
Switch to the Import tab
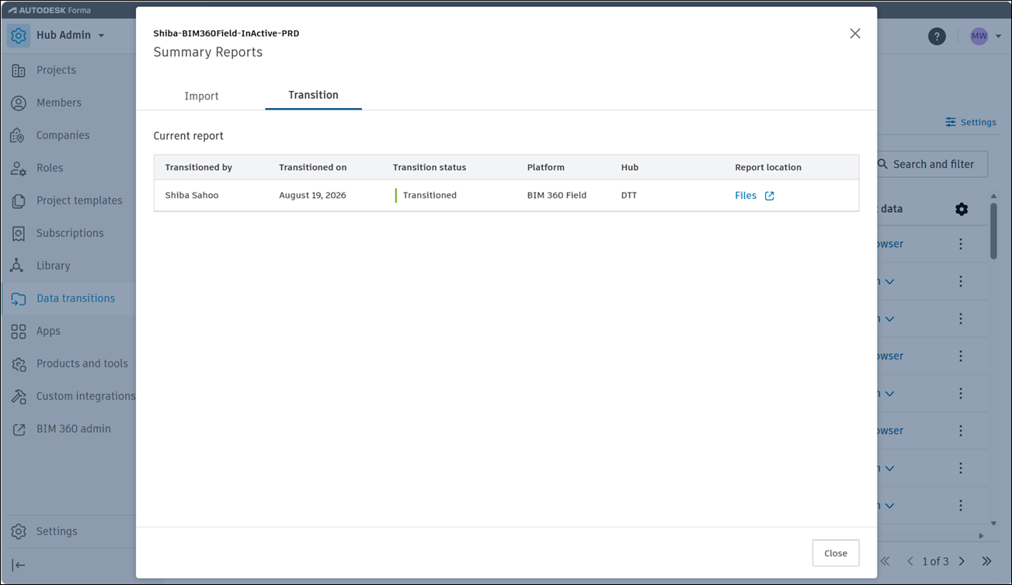click(201, 96)
